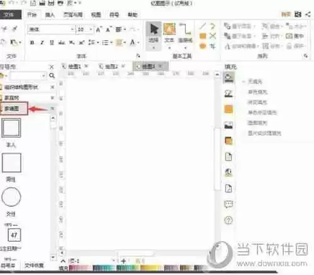The height and width of the screenshot is (275, 314).
Task: Click the share icon at top right
Action: (308, 14)
